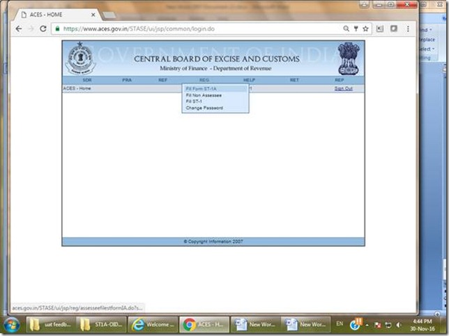Click the Sign Out link

[x=343, y=88]
